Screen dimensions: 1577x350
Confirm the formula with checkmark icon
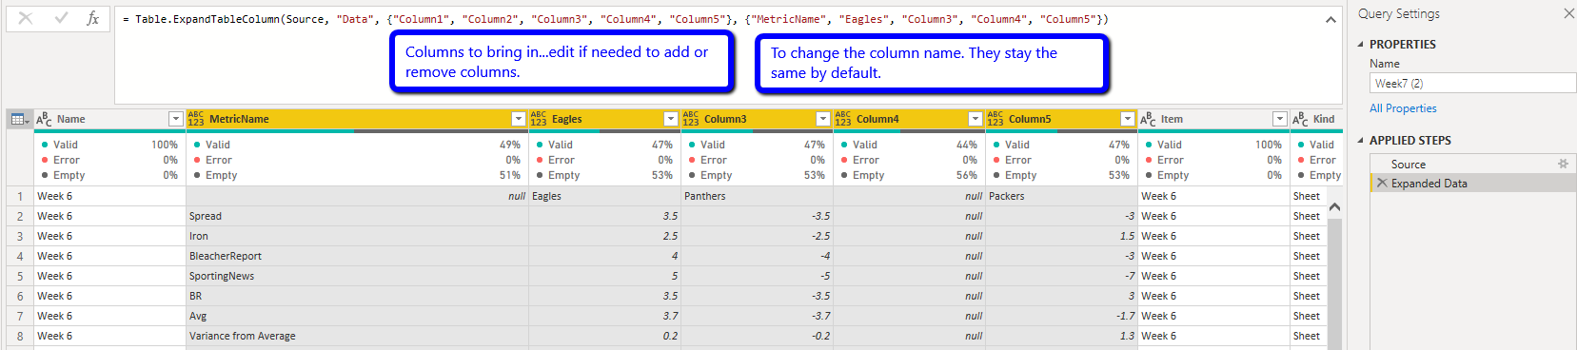[61, 18]
